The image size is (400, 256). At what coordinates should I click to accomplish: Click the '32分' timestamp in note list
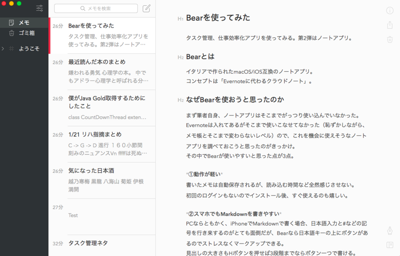click(x=58, y=244)
